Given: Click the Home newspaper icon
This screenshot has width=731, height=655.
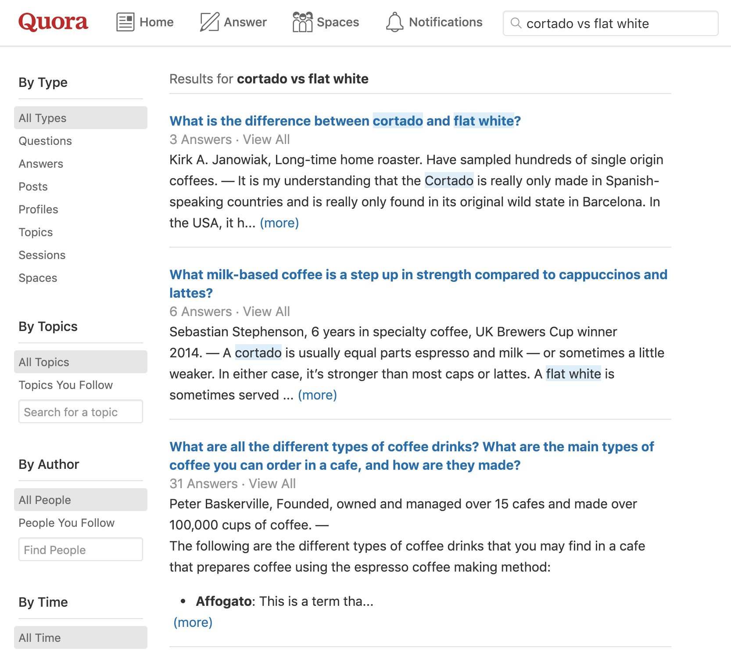Looking at the screenshot, I should pyautogui.click(x=125, y=22).
